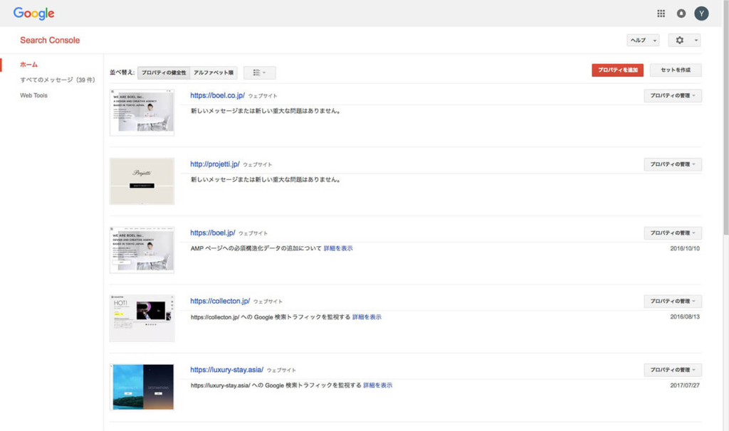The height and width of the screenshot is (431, 729).
Task: Click the collecton.jp site thumbnail
Action: (142, 318)
